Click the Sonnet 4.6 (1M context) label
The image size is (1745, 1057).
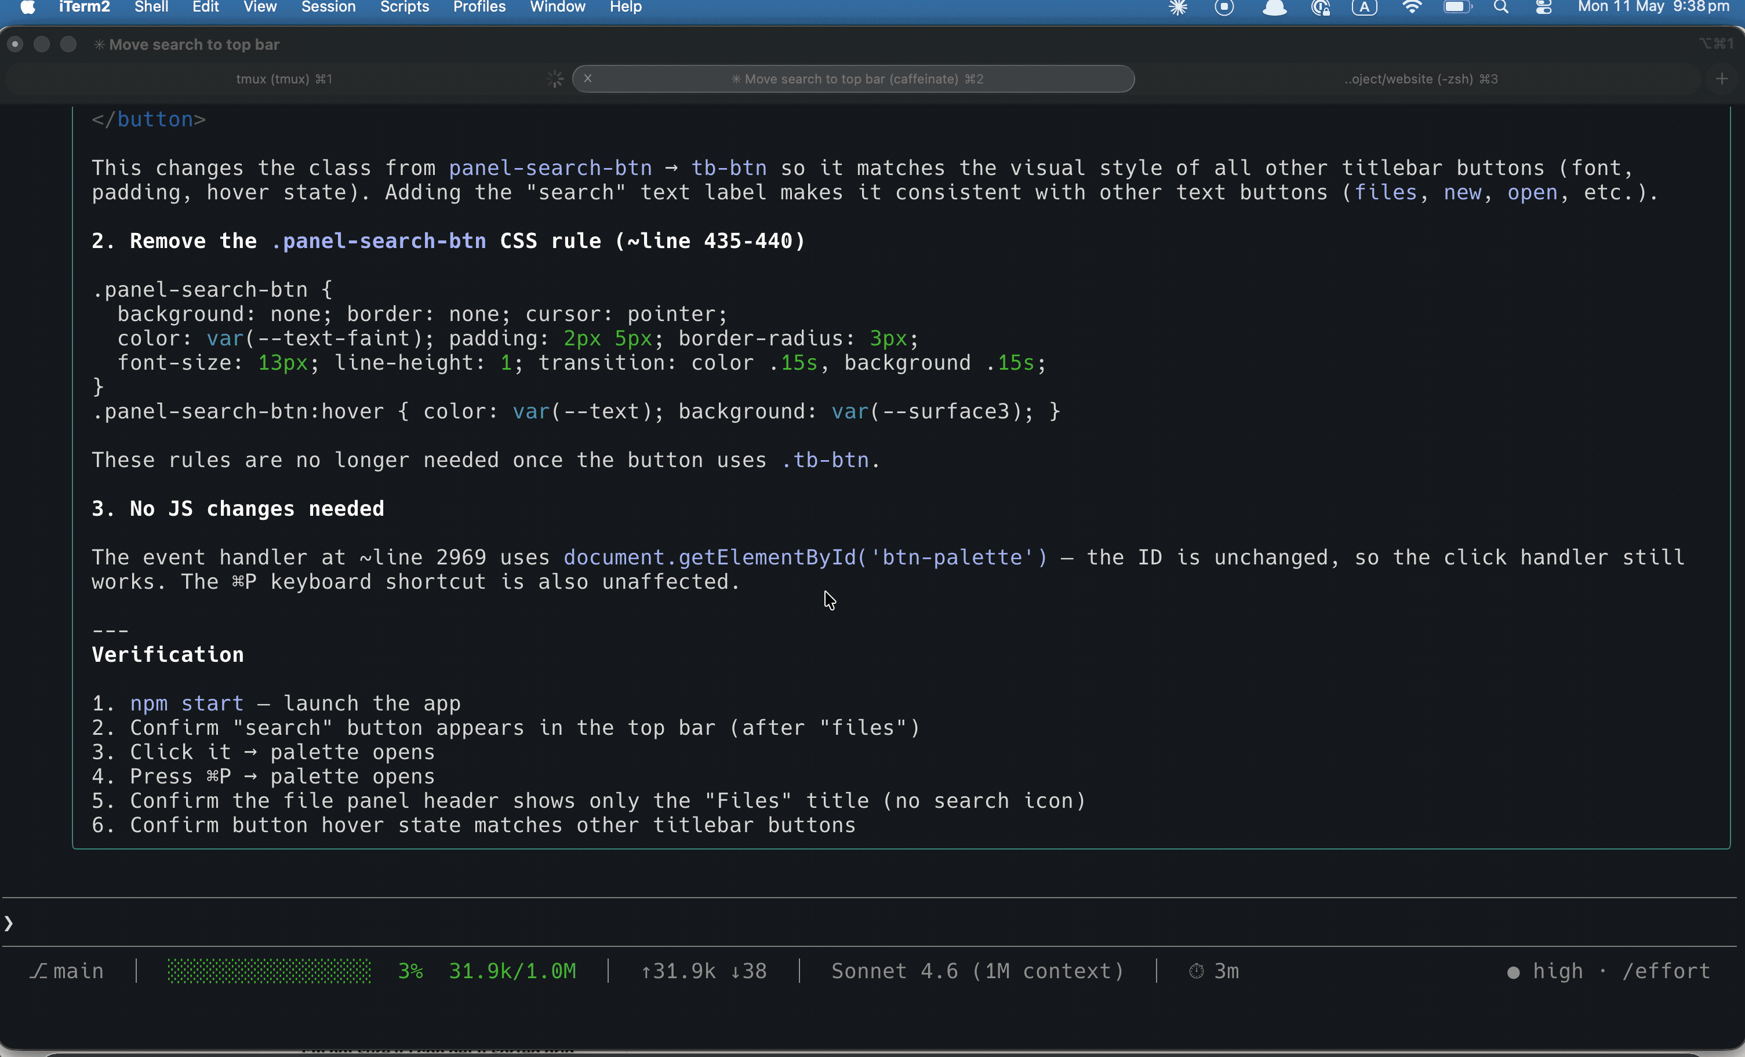pos(977,971)
